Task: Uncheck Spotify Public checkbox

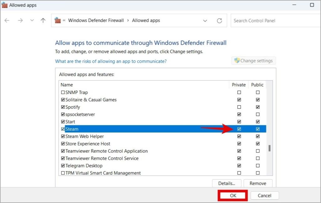Action: [x=258, y=107]
